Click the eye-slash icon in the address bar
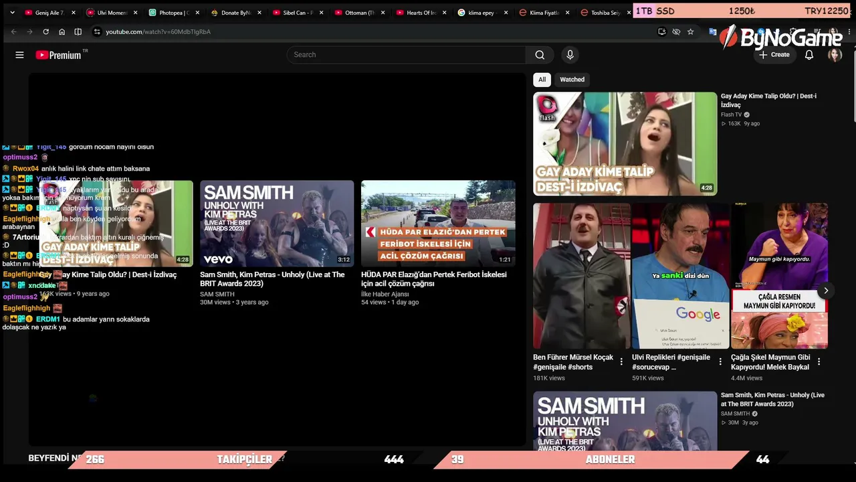856x482 pixels. (x=676, y=31)
